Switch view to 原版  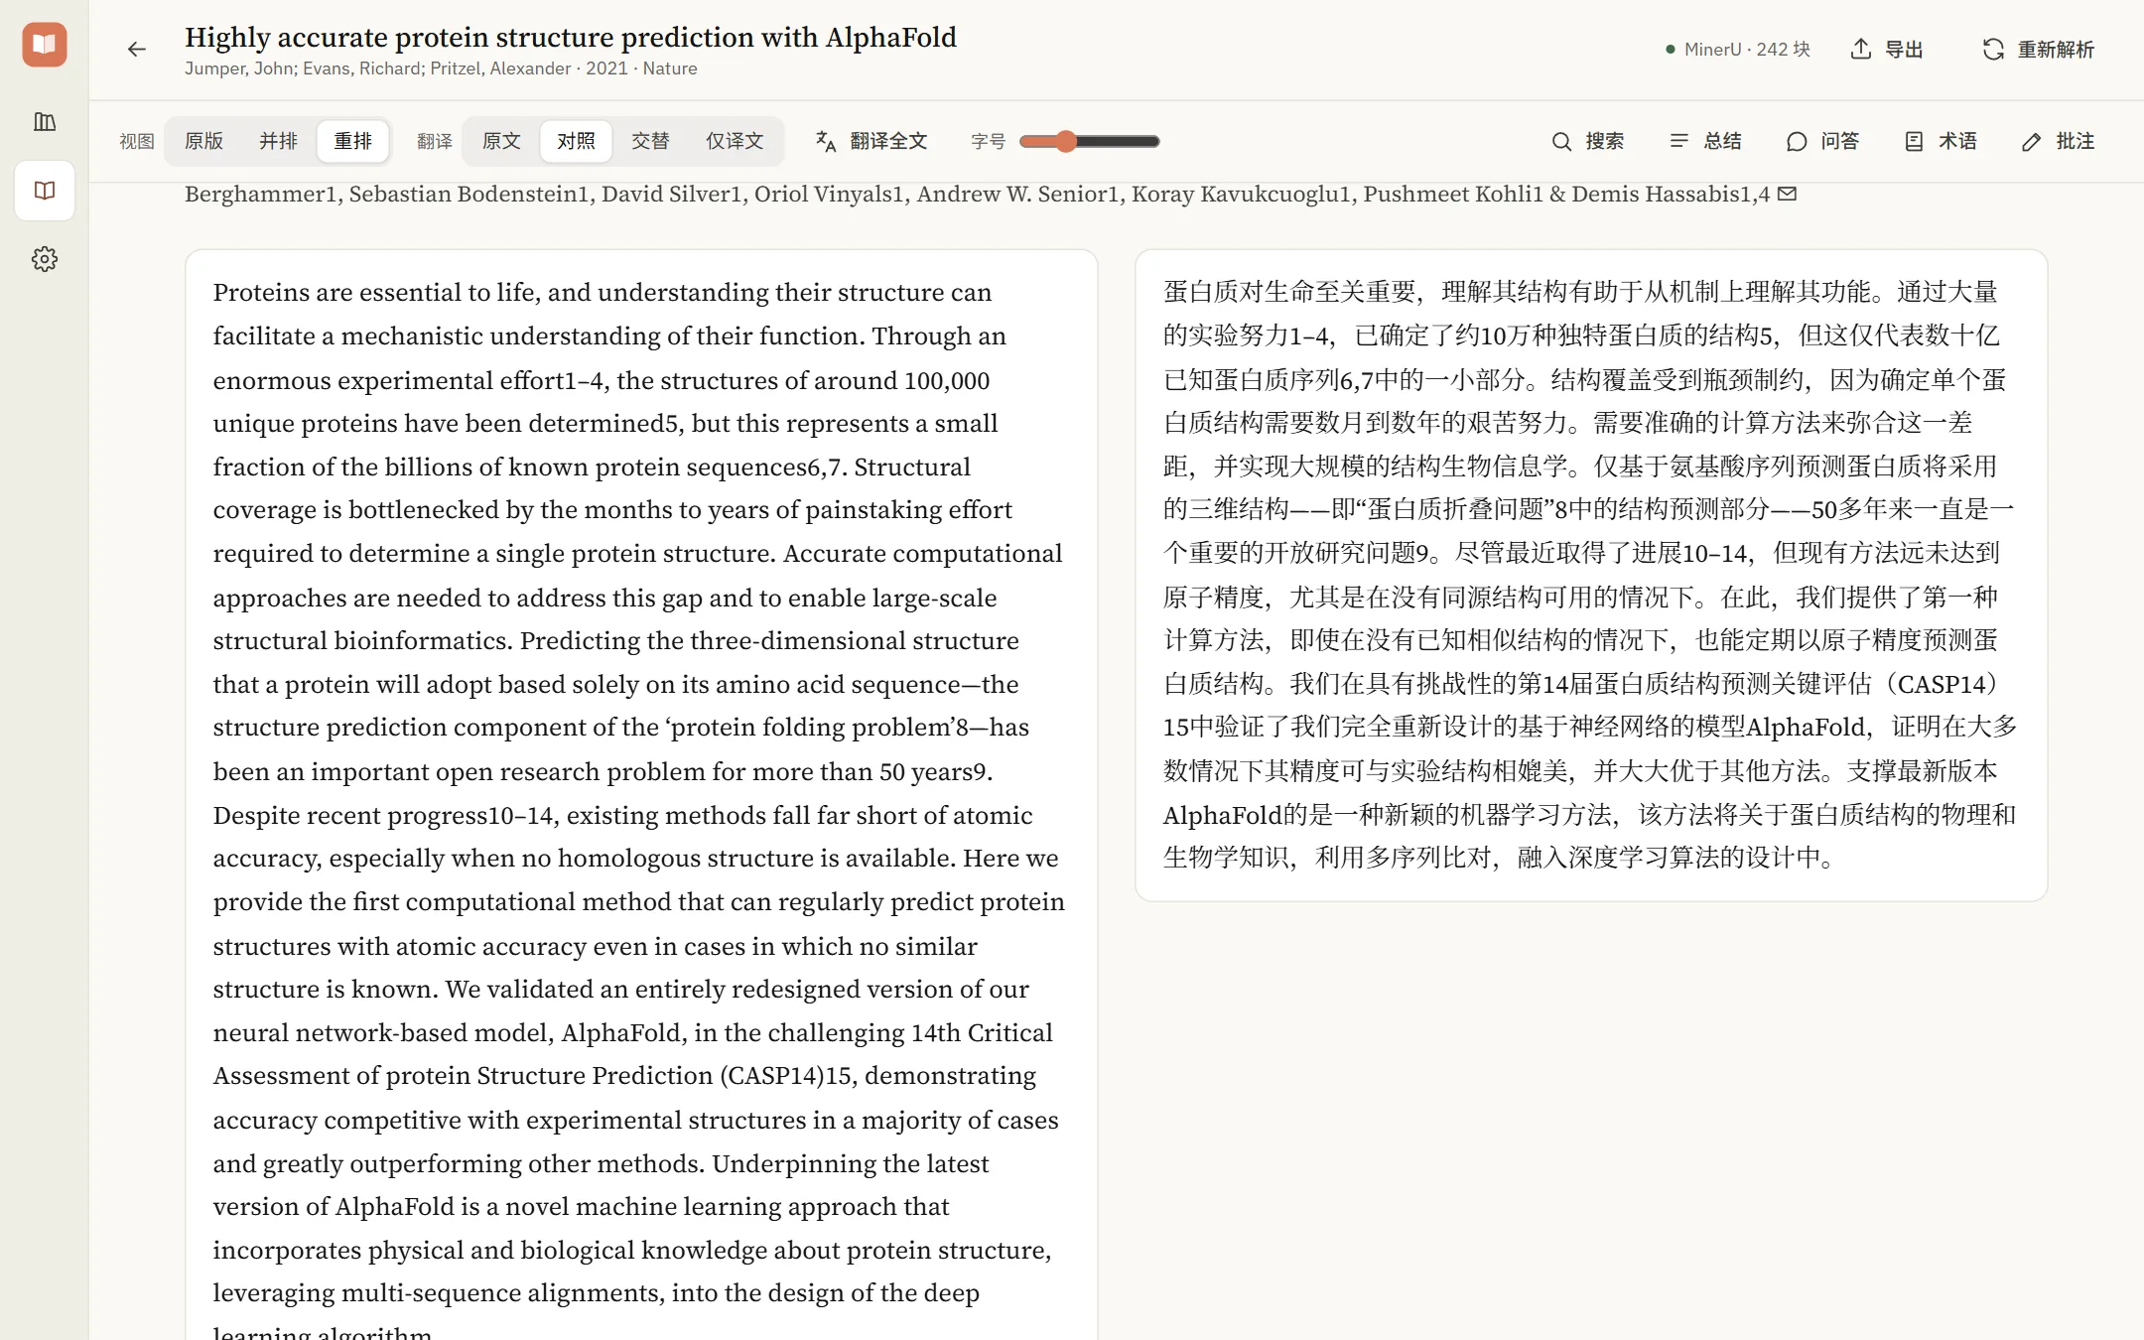coord(204,141)
